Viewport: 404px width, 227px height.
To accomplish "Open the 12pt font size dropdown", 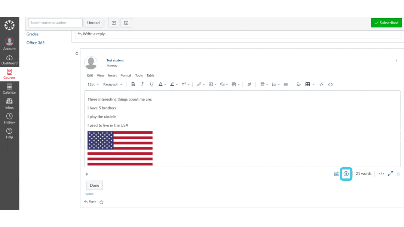I will tap(93, 84).
